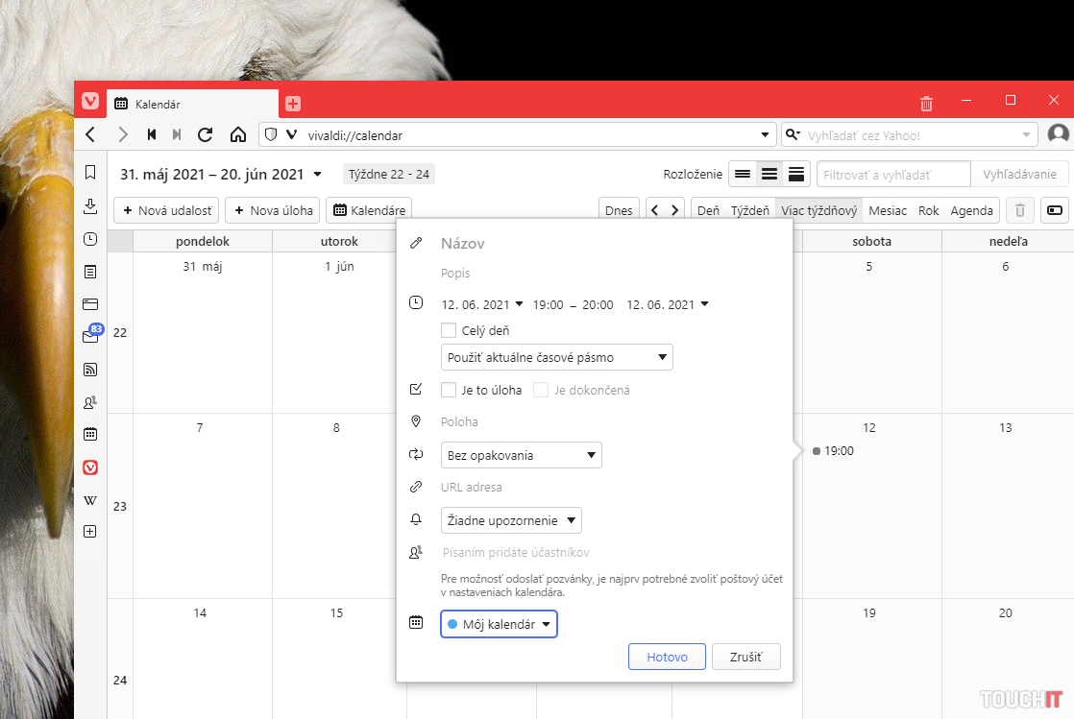Image resolution: width=1074 pixels, height=719 pixels.
Task: Switch to the Agenda view
Action: (971, 210)
